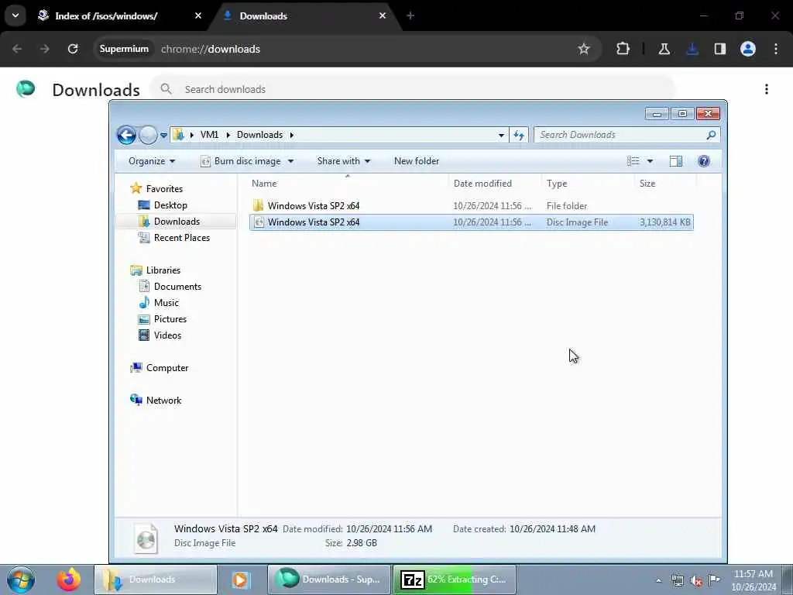Viewport: 793px width, 595px height.
Task: Open a new browser tab
Action: pos(410,15)
